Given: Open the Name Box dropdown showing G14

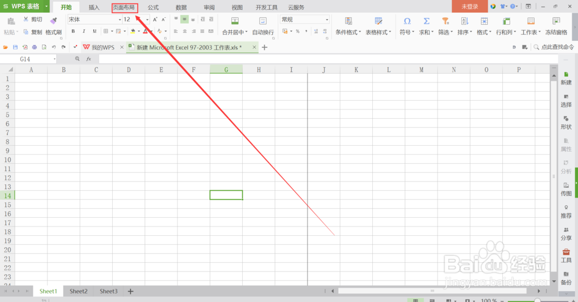Looking at the screenshot, I should click(54, 59).
